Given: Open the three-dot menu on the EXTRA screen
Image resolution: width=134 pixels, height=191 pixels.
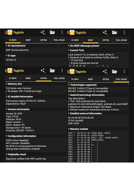Looking at the screenshot, I should click(62, 70).
